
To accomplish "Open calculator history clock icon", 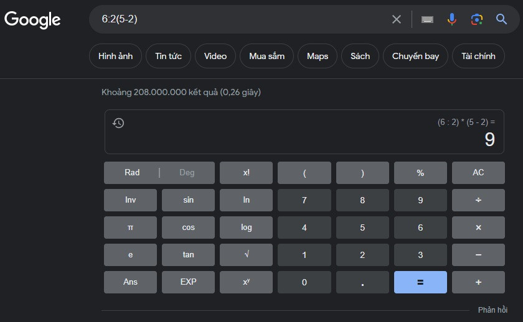I will (118, 123).
